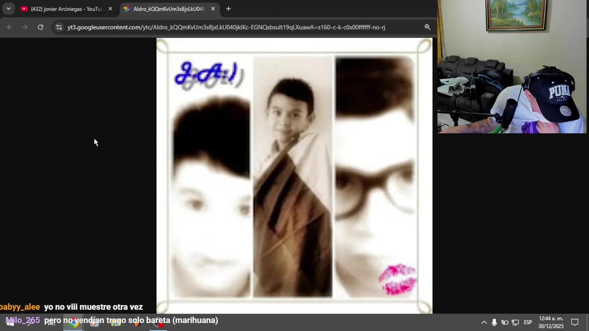
Task: Click the Milo_265 chat message
Action: tap(112, 320)
